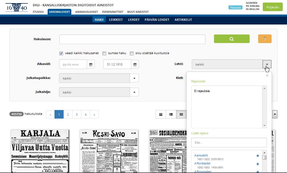The image size is (287, 173).
Task: Click the Lehti 'kaikki' field
Action: (x=227, y=64)
